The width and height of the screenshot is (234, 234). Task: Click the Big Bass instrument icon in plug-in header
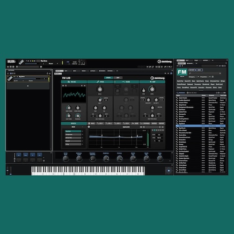tap(21, 62)
